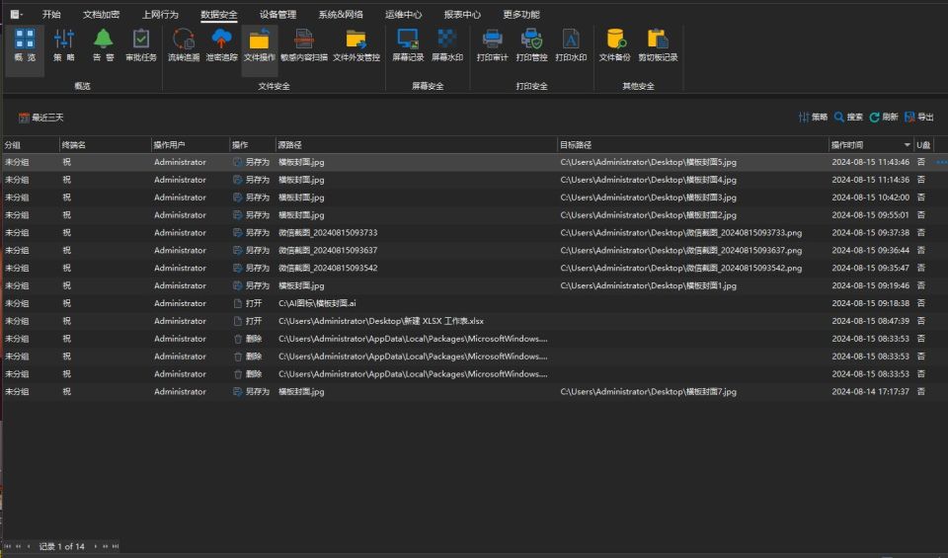Sort by the 目标路径 column header
The width and height of the screenshot is (948, 558).
(692, 145)
